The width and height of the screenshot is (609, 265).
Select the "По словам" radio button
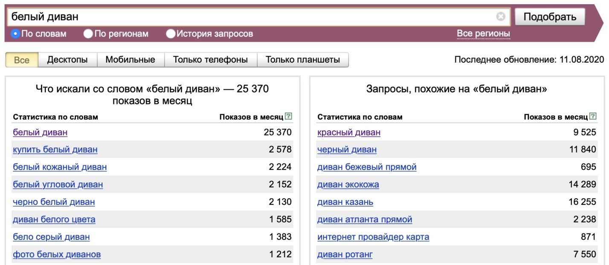[x=15, y=34]
